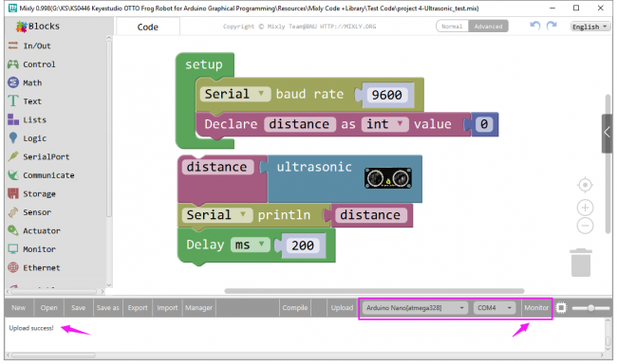
Task: Open the serial Monitor button
Action: [x=536, y=308]
